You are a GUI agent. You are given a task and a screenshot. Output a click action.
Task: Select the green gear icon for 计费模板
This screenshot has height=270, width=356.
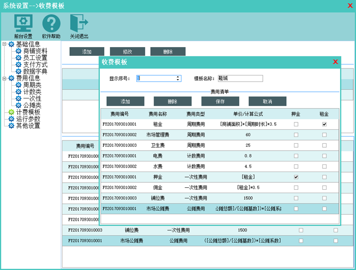pyautogui.click(x=11, y=112)
